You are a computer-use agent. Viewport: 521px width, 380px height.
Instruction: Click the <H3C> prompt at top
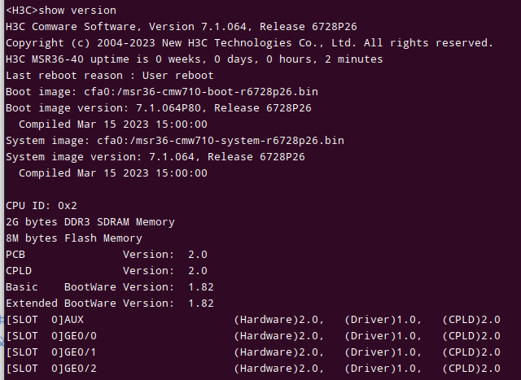point(21,10)
